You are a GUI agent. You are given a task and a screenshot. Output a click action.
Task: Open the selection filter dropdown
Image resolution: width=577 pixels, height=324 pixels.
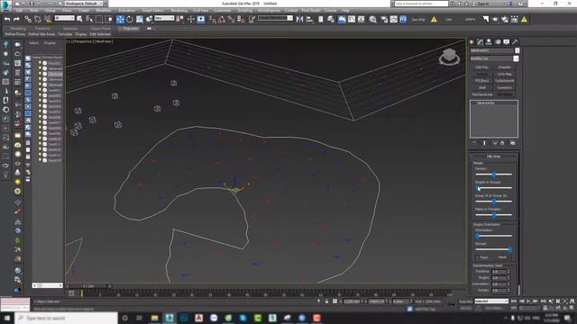pyautogui.click(x=64, y=18)
